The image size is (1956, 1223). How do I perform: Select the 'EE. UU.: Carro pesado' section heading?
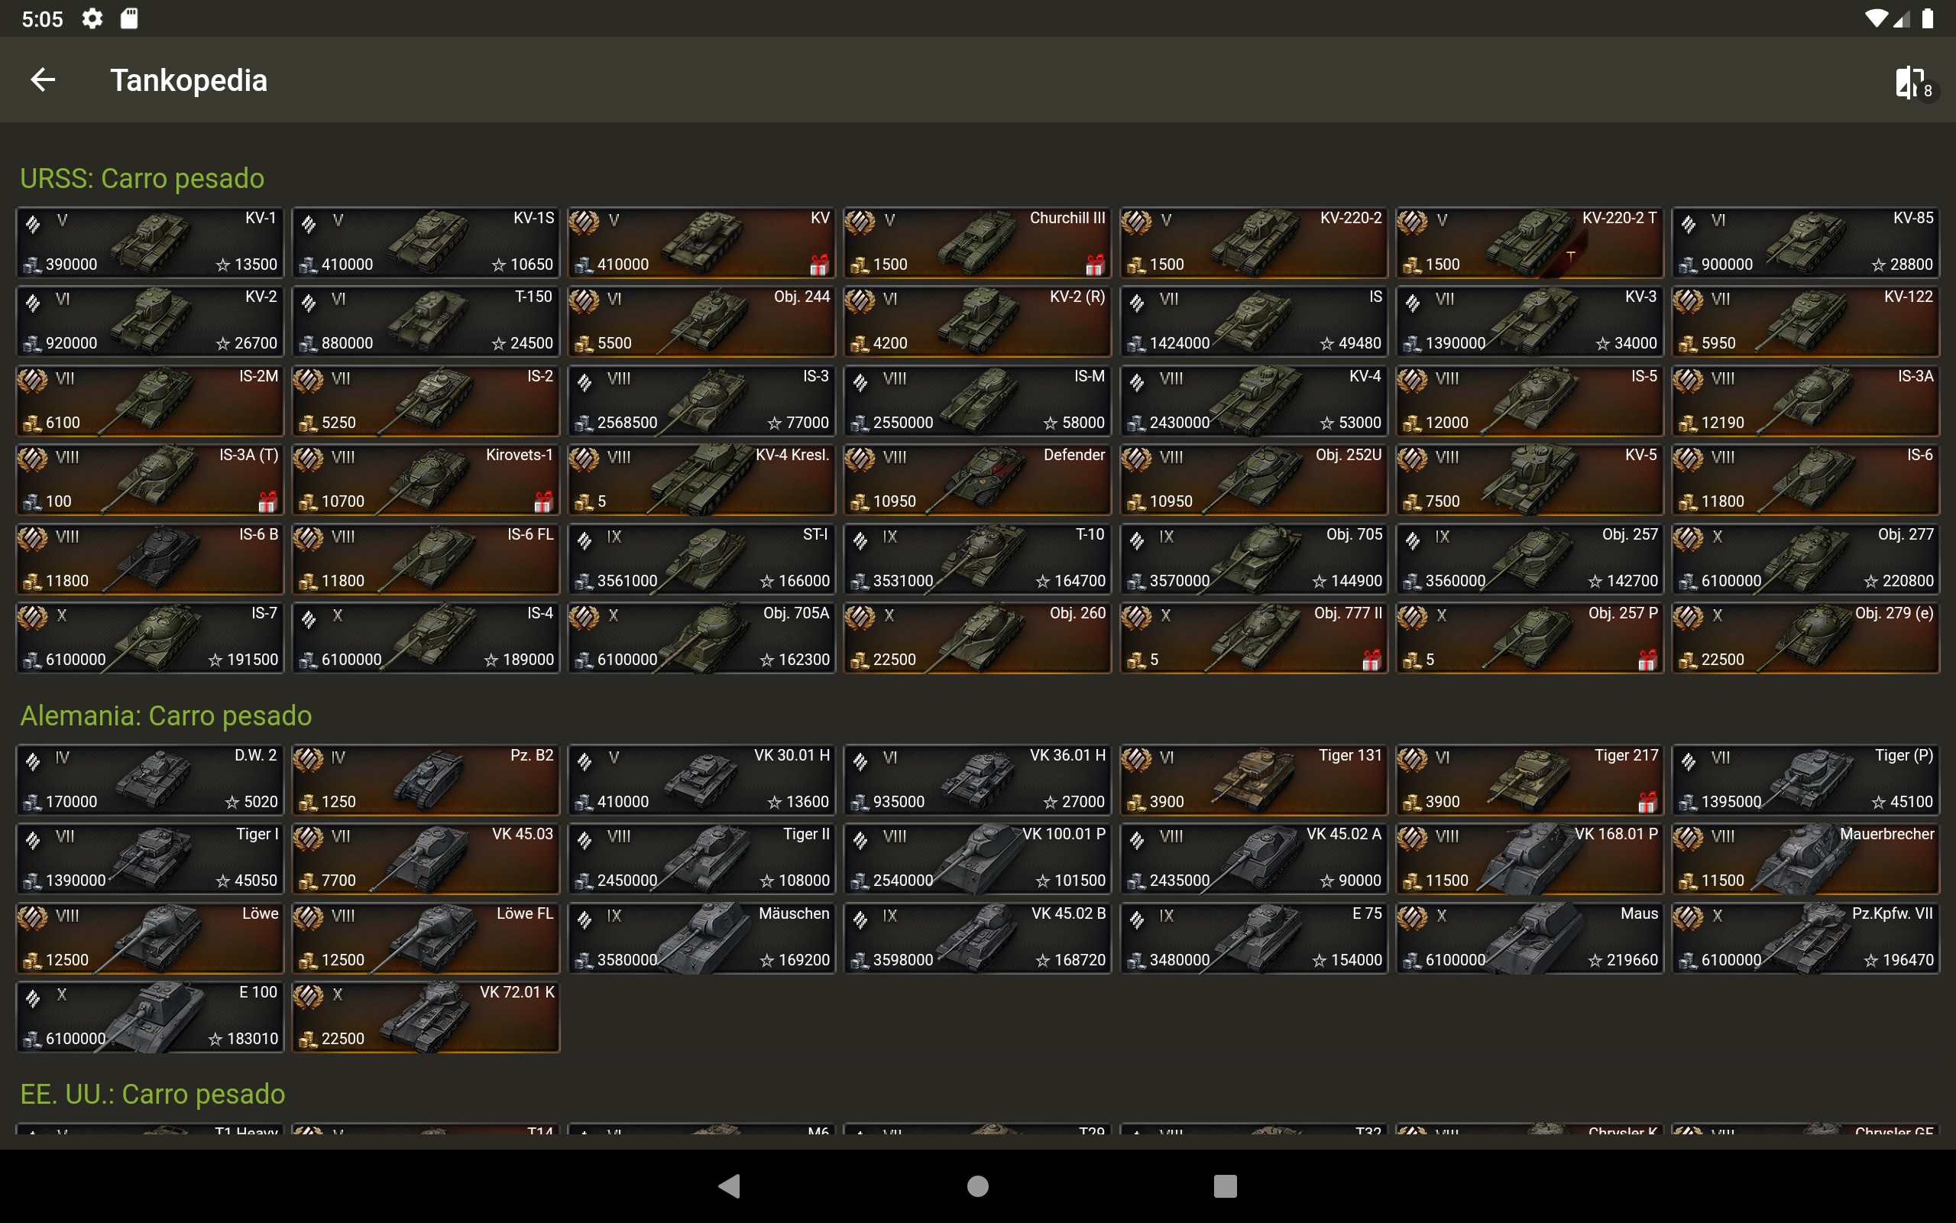click(153, 1094)
